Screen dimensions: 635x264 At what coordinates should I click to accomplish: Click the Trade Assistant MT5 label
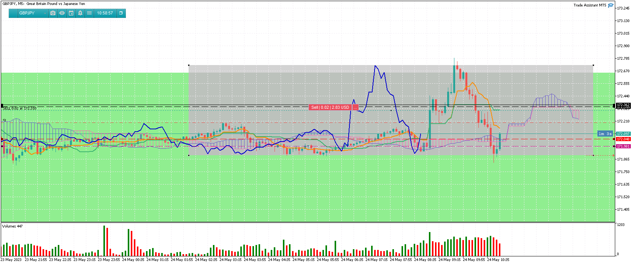(590, 5)
